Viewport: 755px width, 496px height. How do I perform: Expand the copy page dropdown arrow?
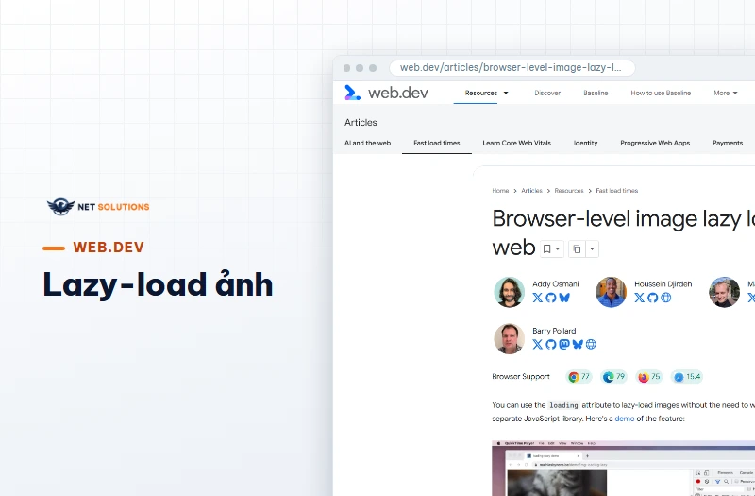pyautogui.click(x=592, y=249)
